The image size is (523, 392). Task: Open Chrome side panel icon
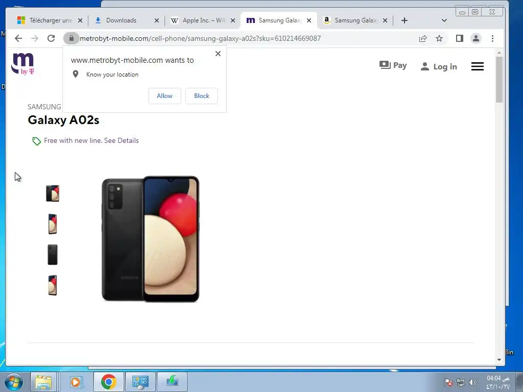click(x=459, y=38)
